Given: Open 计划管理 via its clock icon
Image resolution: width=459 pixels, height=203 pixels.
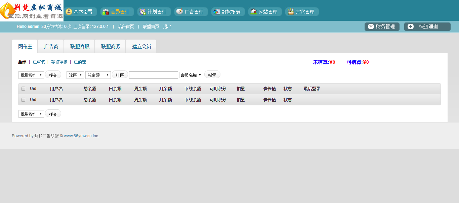Looking at the screenshot, I should (143, 12).
